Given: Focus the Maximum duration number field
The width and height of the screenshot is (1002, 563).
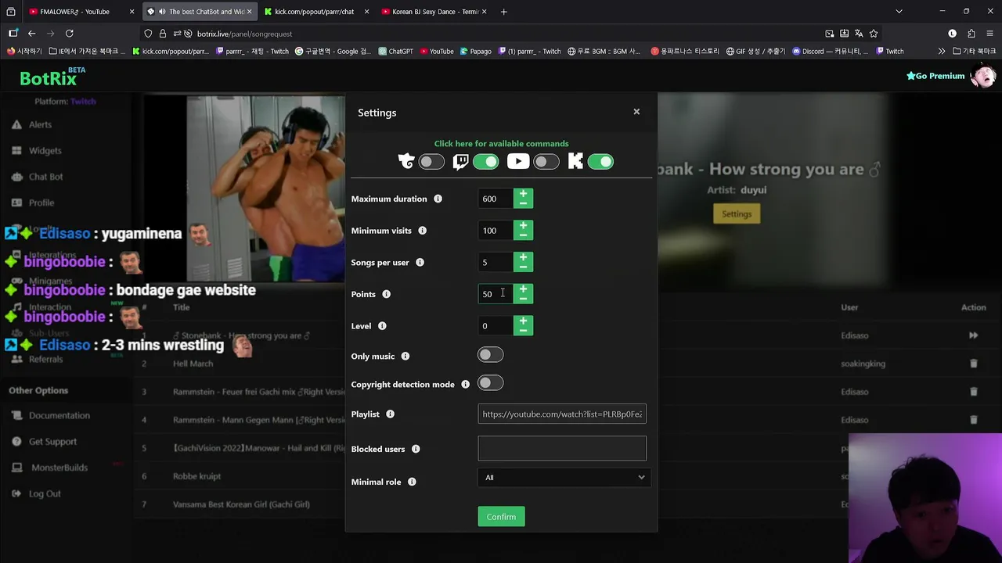Looking at the screenshot, I should [x=496, y=199].
